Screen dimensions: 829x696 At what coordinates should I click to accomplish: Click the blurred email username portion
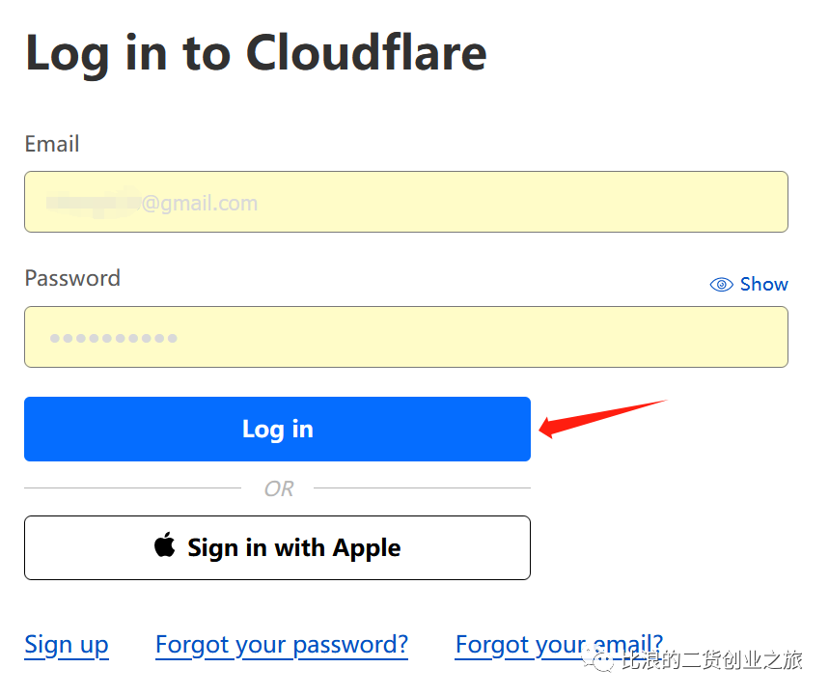94,203
